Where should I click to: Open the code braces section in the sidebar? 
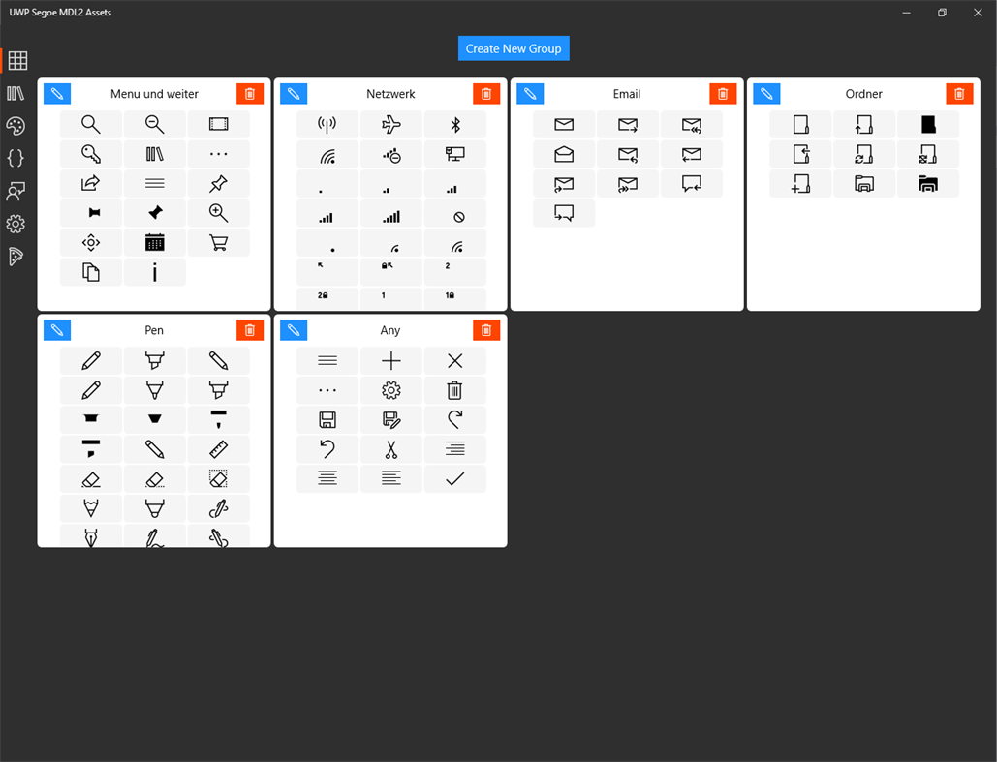(x=16, y=158)
